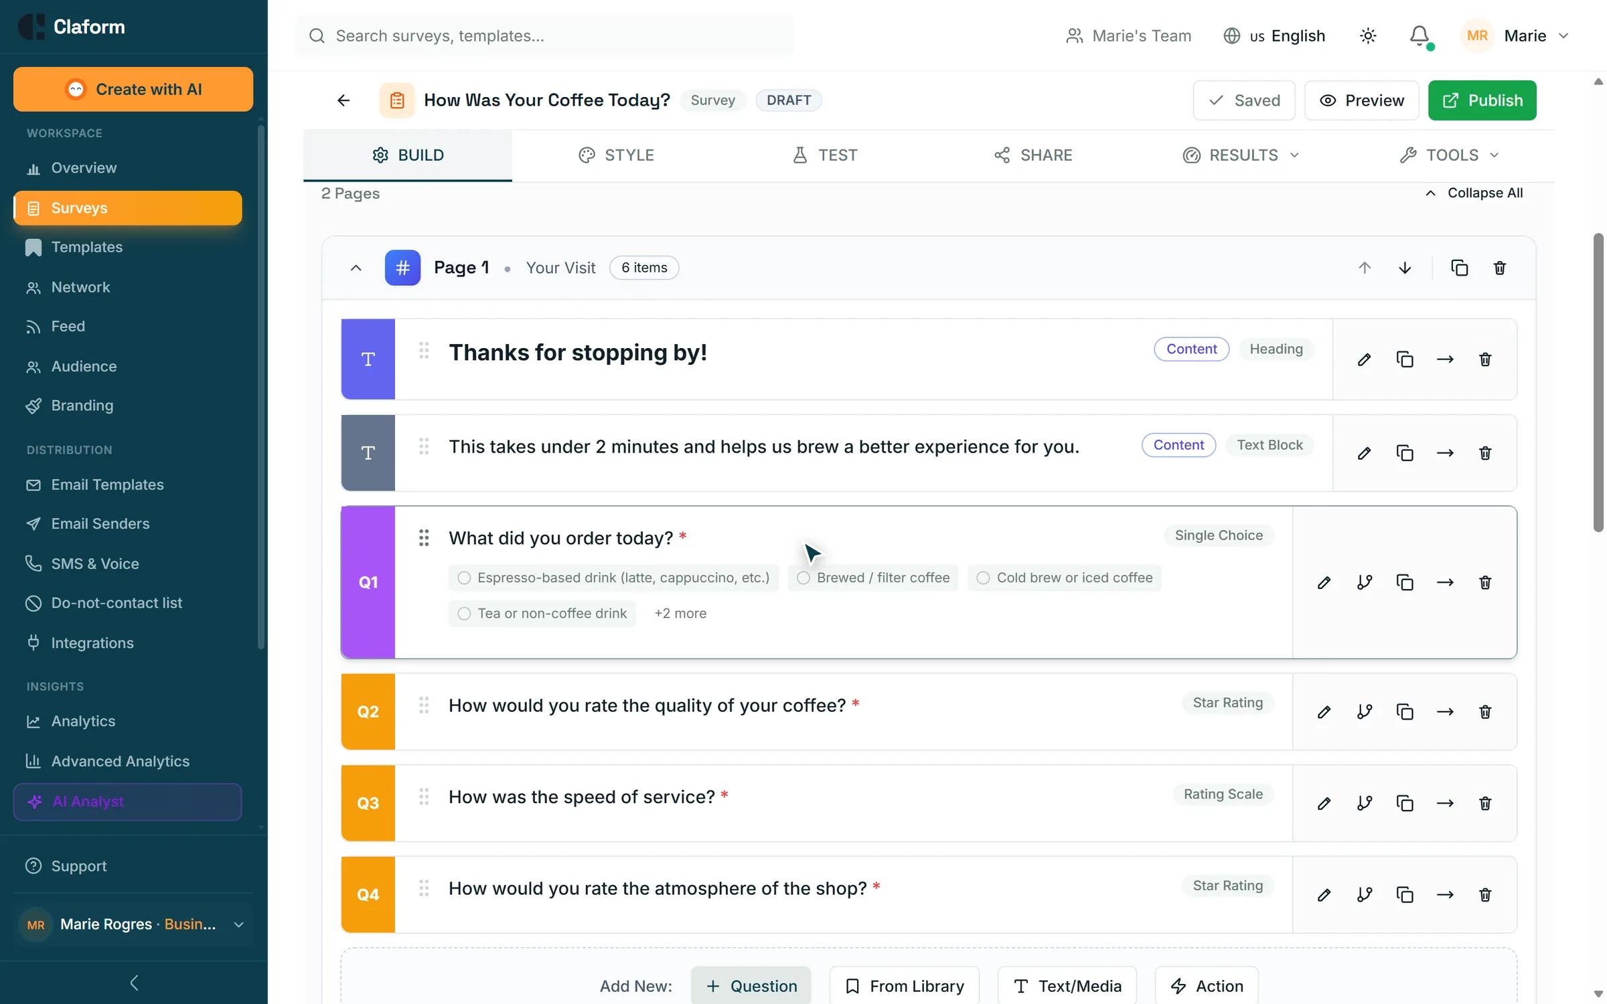Switch to the STYLE tab
1607x1004 pixels.
(x=616, y=155)
